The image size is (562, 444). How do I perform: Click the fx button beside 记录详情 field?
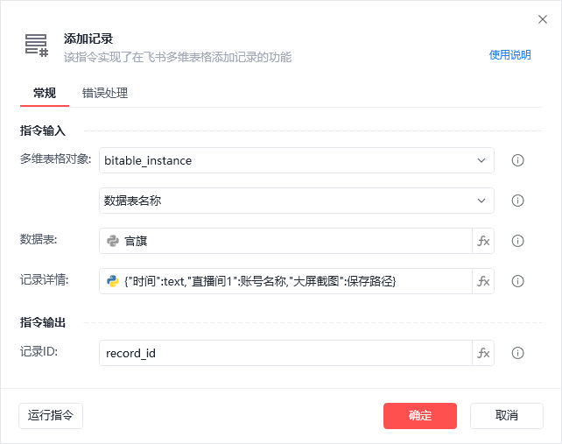tap(483, 281)
